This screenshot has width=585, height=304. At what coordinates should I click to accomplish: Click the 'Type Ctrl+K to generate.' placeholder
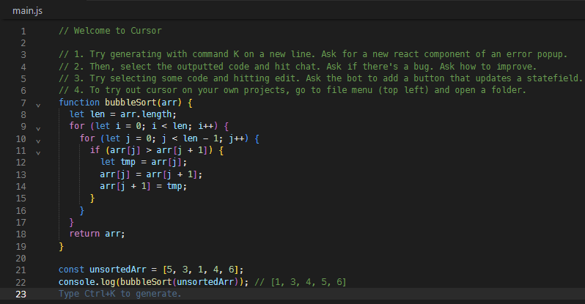(119, 294)
